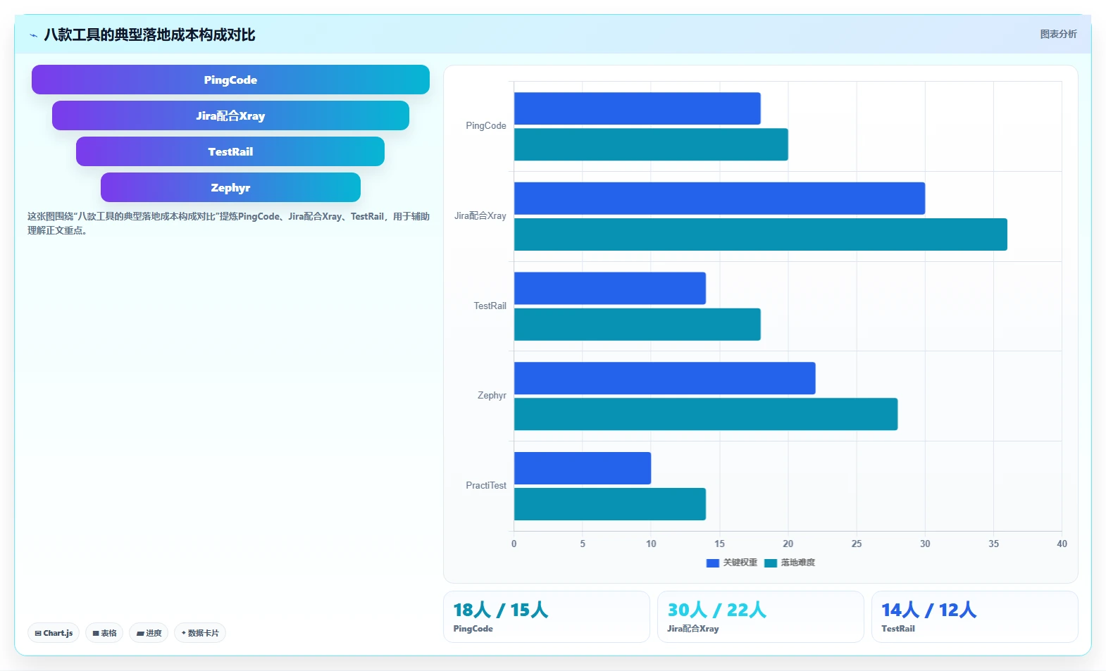
Task: Click the teal 落地难度 bar for Jira配合Xray
Action: 761,234
